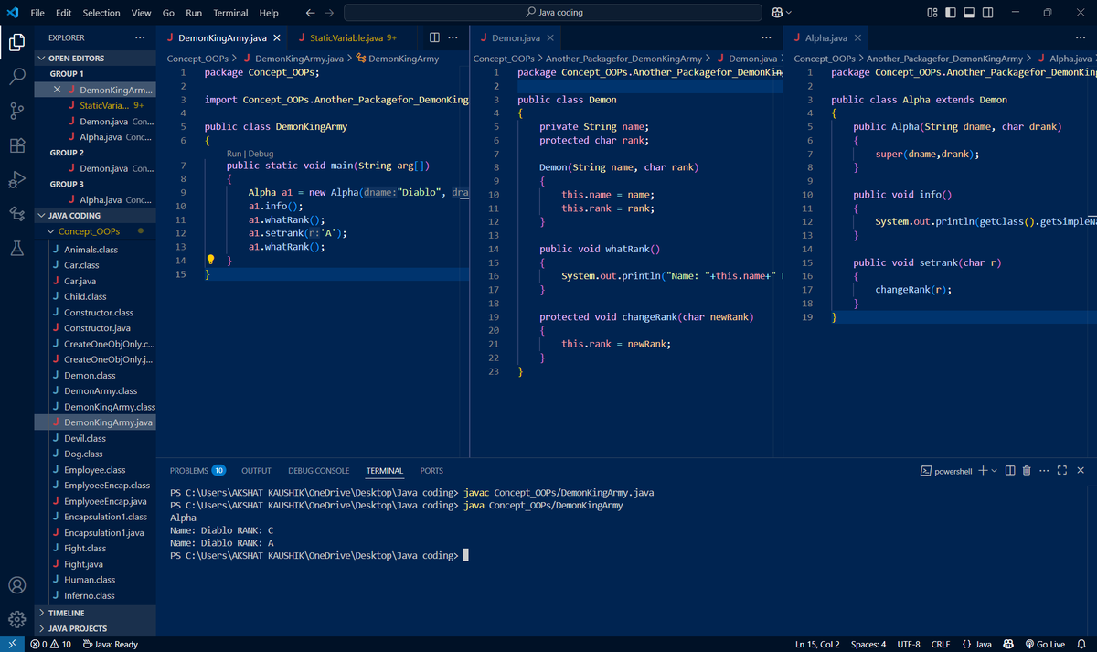1097x652 pixels.
Task: Open the Selection menu
Action: [x=101, y=13]
